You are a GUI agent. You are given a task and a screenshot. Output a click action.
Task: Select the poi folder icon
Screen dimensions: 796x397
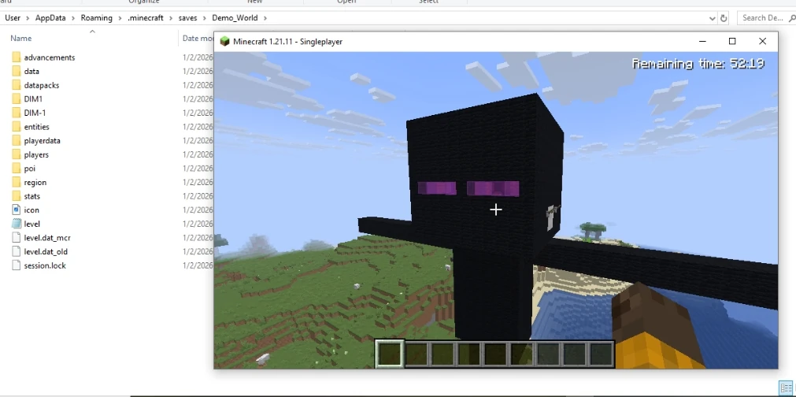(x=16, y=169)
